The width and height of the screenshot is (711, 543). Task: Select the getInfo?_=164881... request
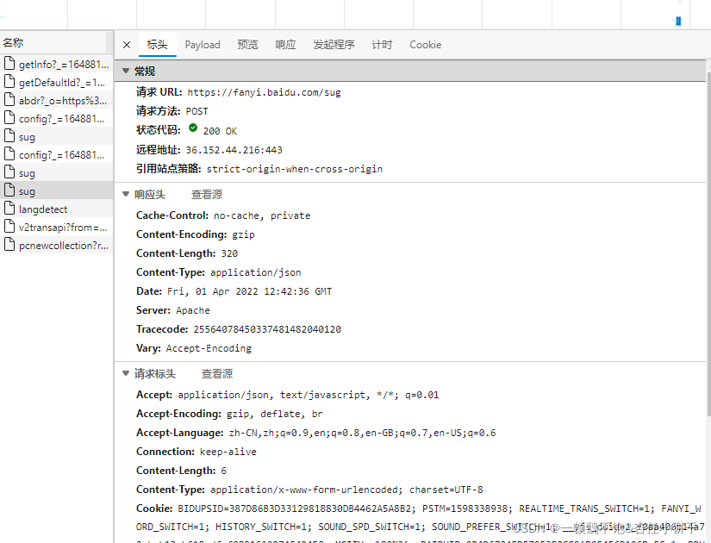[x=56, y=64]
